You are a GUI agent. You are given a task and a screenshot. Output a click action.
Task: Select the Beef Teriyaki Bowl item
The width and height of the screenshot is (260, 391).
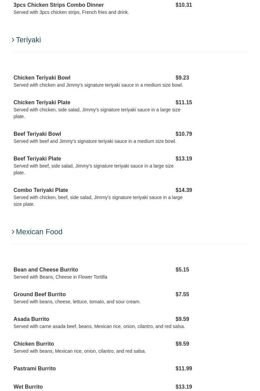click(x=37, y=134)
